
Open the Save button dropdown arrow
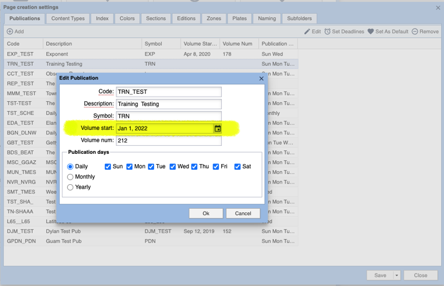click(x=396, y=275)
